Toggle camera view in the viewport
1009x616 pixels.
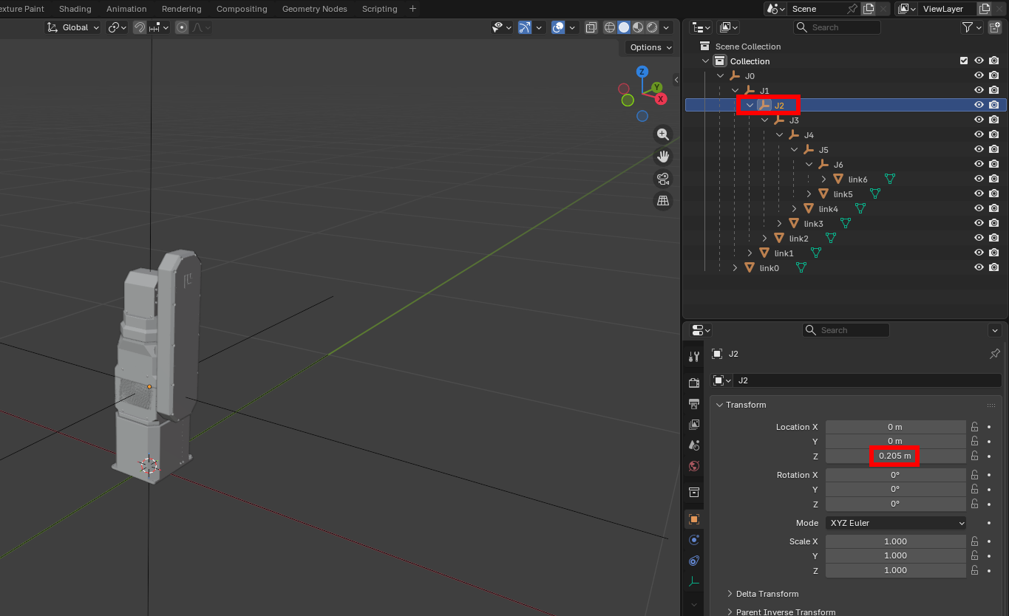[663, 179]
